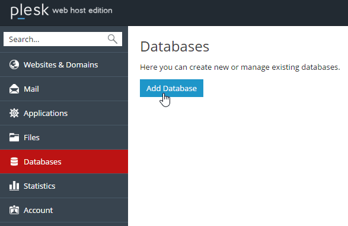
Task: Click the Databases page heading
Action: (x=175, y=47)
